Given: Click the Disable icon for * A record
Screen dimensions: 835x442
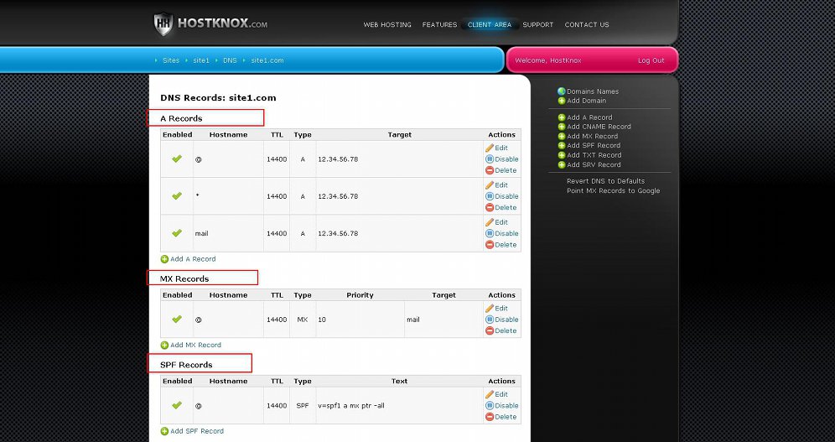Looking at the screenshot, I should click(x=490, y=196).
